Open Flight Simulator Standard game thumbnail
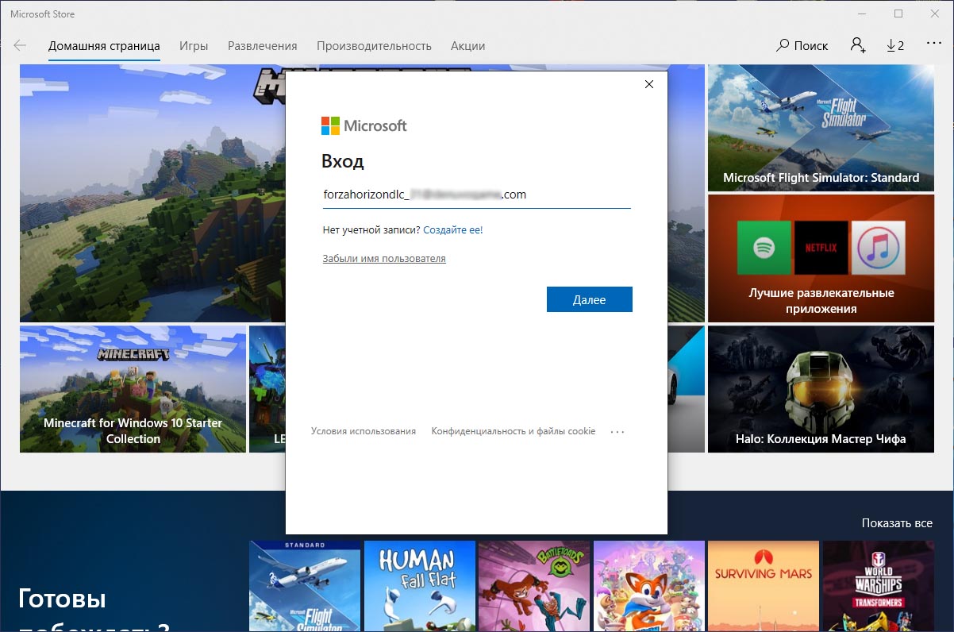Screen dimensions: 954x632 [305, 586]
